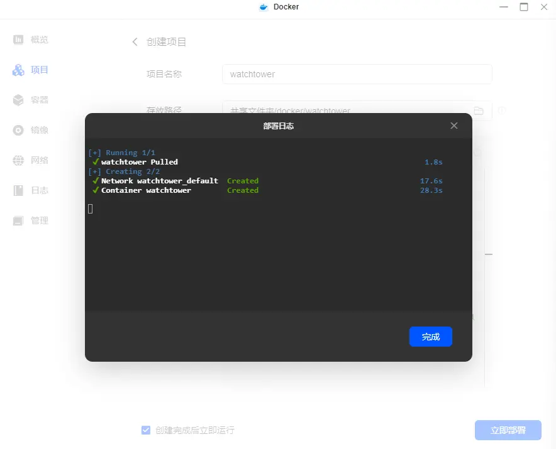Click the 存放路径 storage path field
Viewport: 556px width, 449px height.
coord(346,107)
